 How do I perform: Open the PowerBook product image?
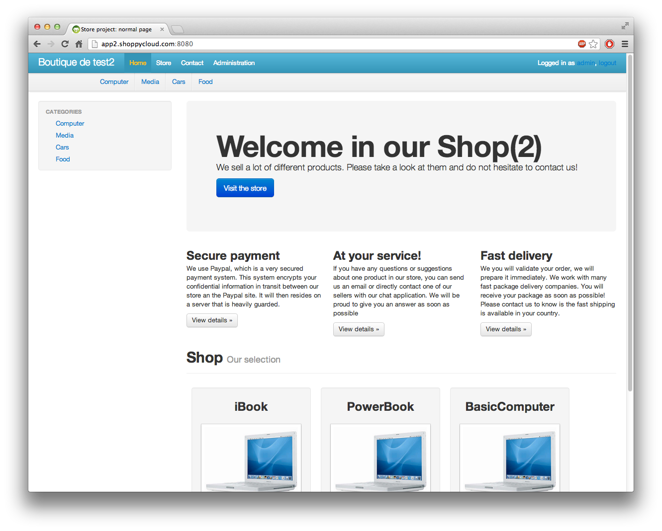[x=380, y=457]
